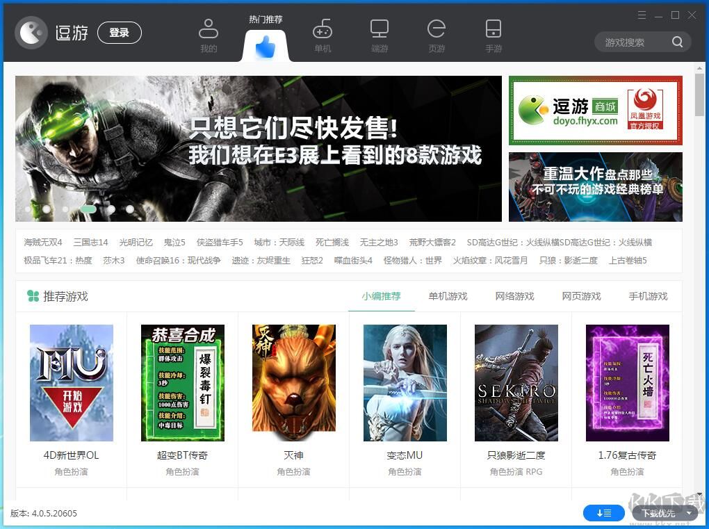Click the 登录 login button
Screen dimensions: 709x529
[119, 32]
